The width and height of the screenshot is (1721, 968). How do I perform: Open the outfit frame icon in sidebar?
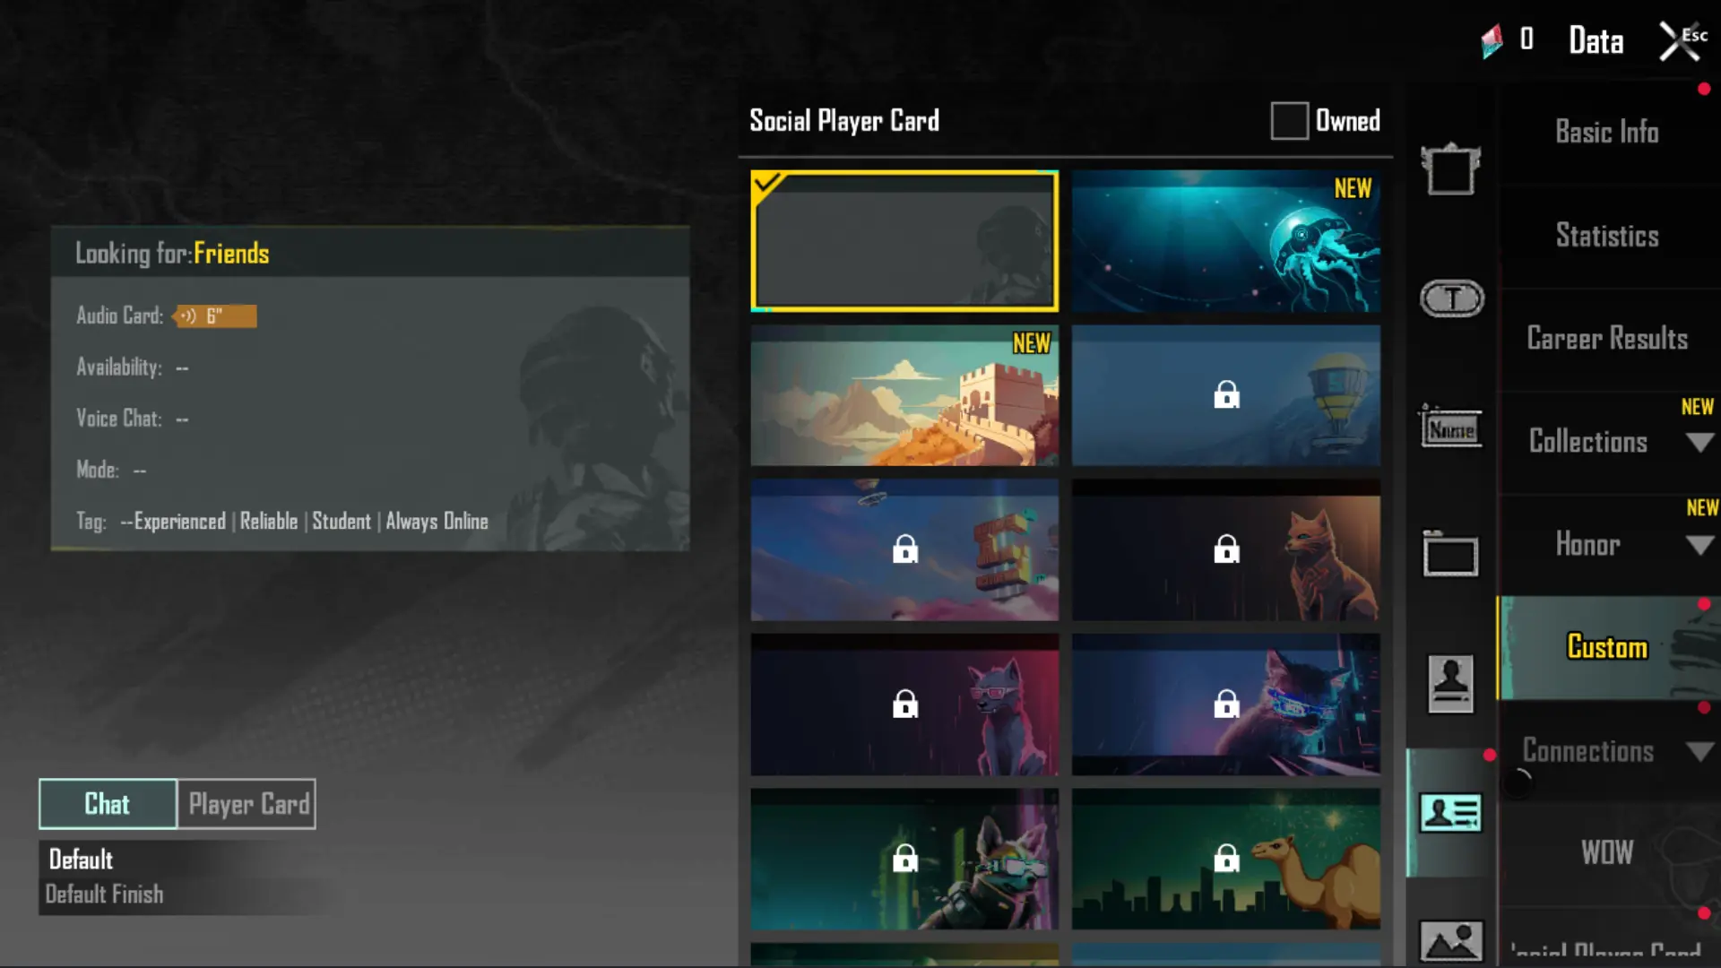(x=1450, y=169)
